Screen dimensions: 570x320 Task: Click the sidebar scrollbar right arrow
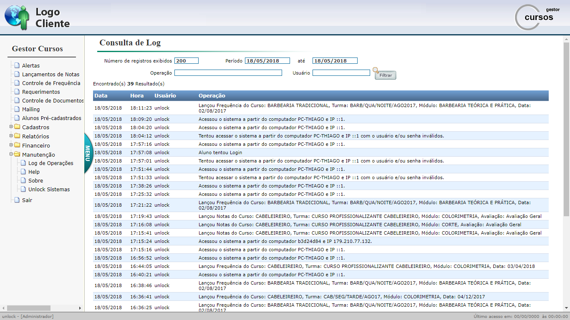pyautogui.click(x=81, y=308)
